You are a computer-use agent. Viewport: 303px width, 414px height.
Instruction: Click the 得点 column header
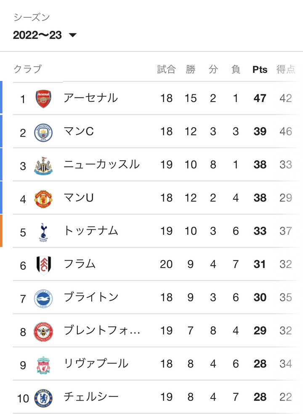[x=286, y=70]
